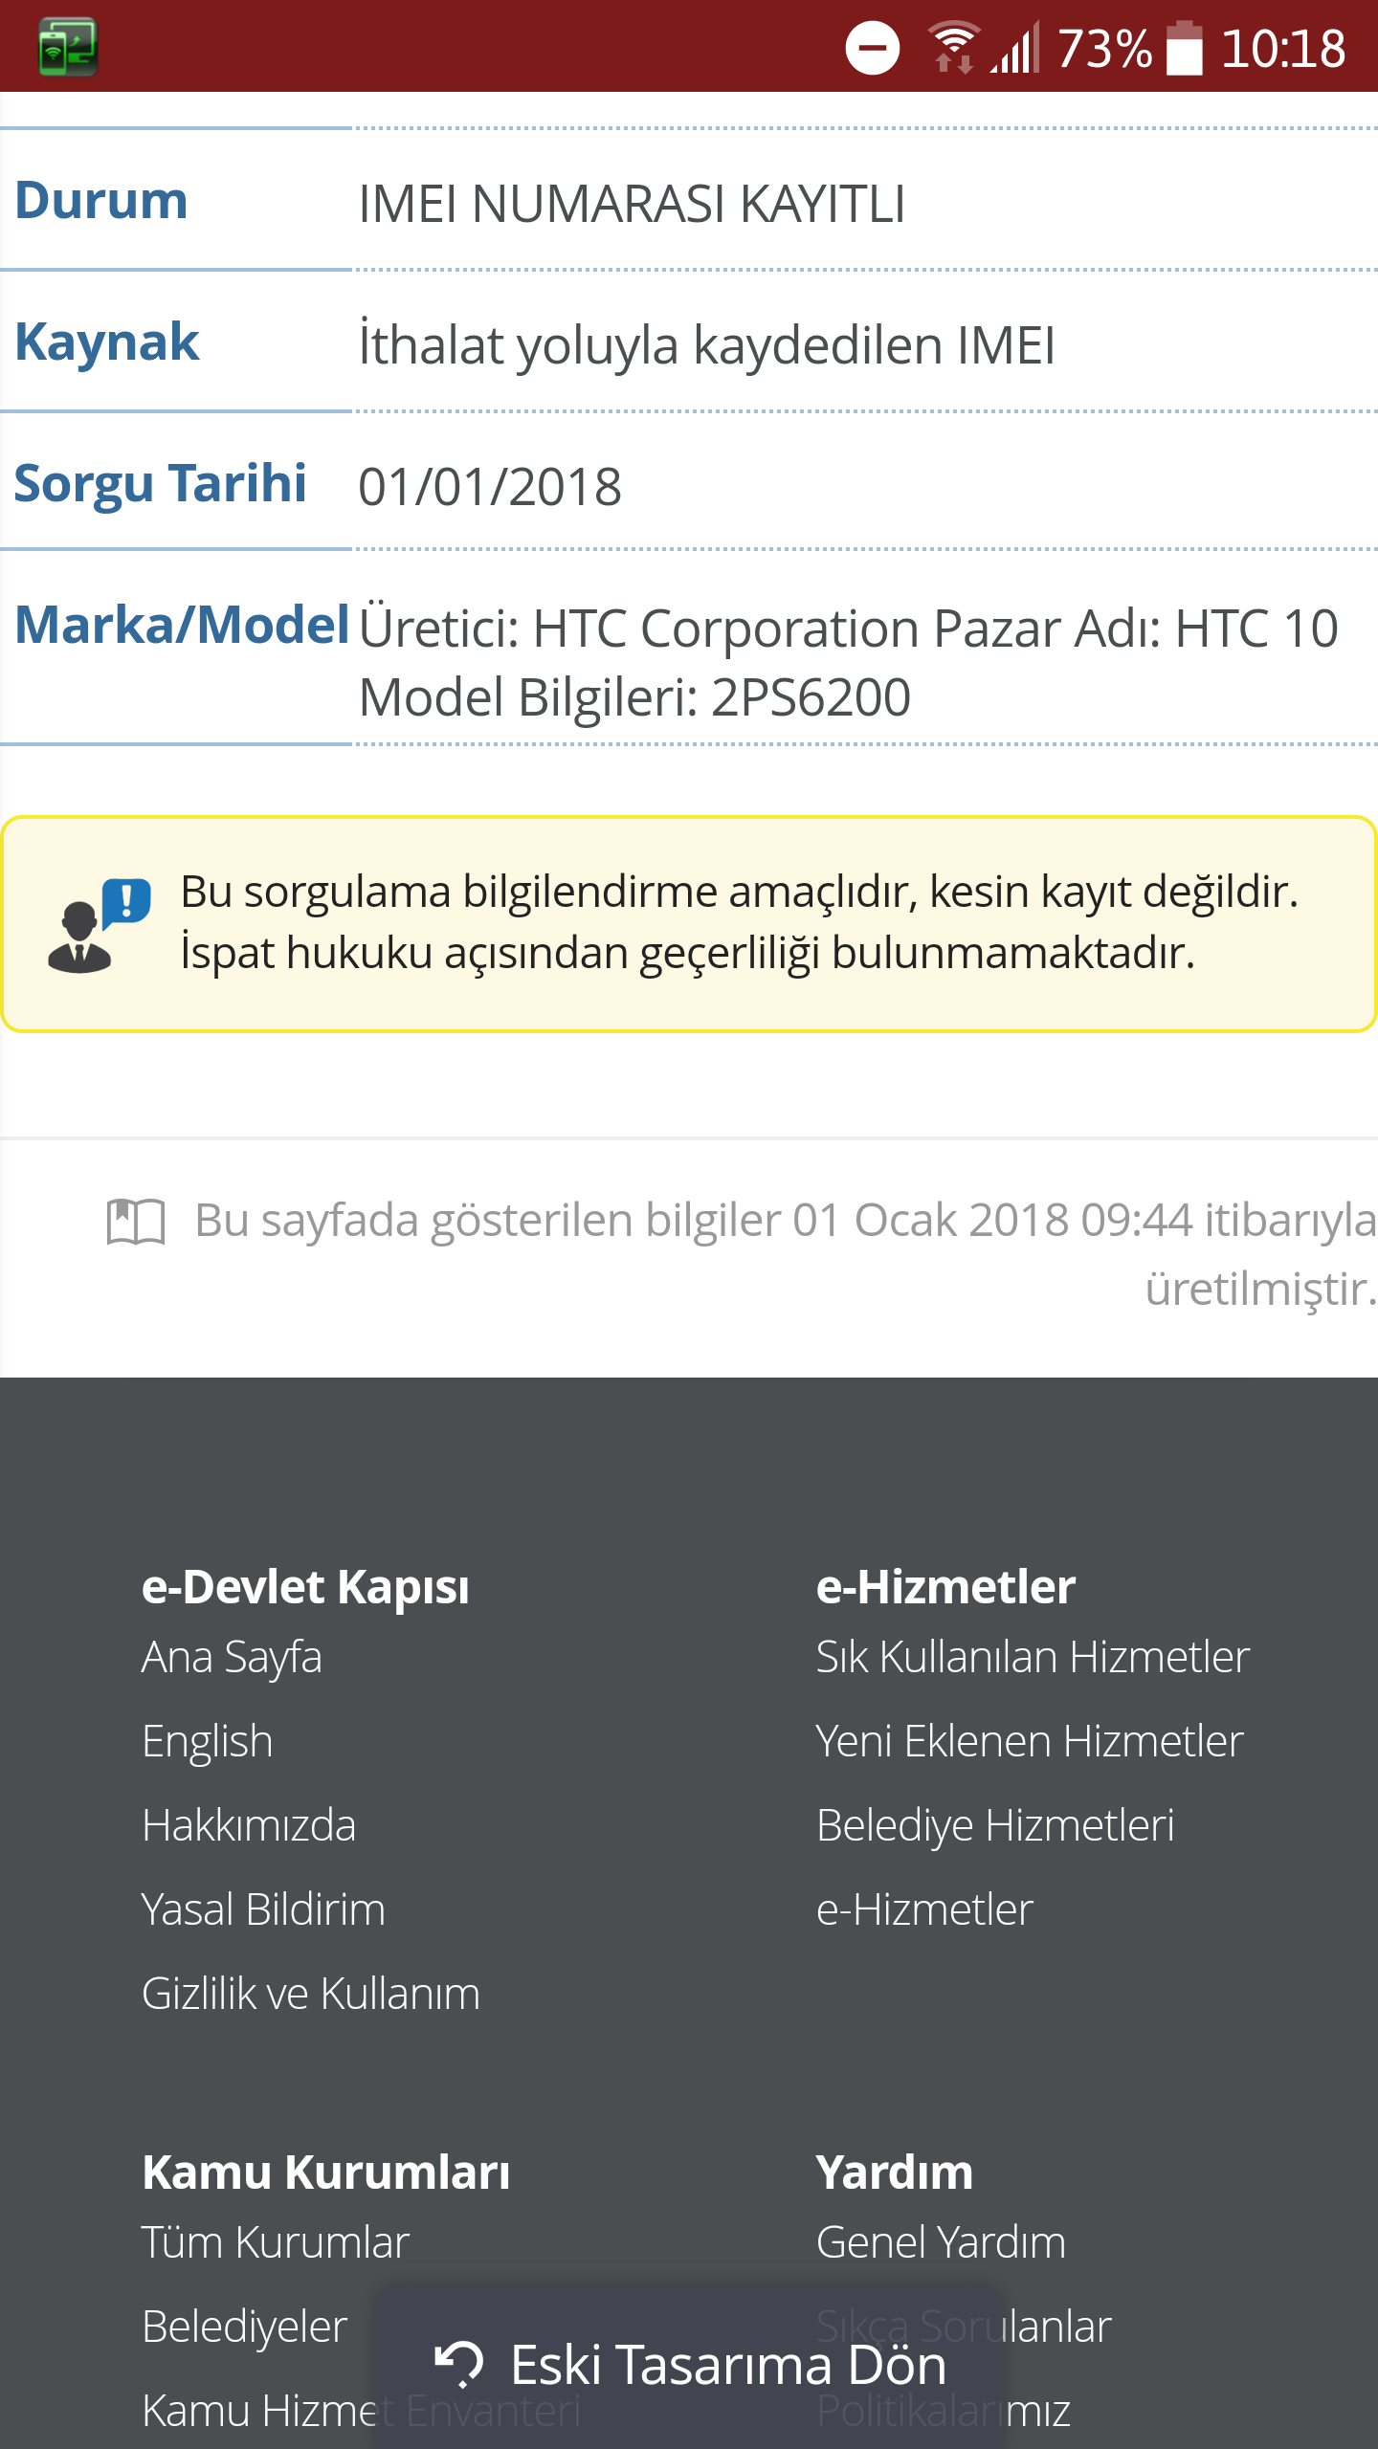The width and height of the screenshot is (1378, 2449).
Task: Tap the open book icon
Action: coord(136,1222)
